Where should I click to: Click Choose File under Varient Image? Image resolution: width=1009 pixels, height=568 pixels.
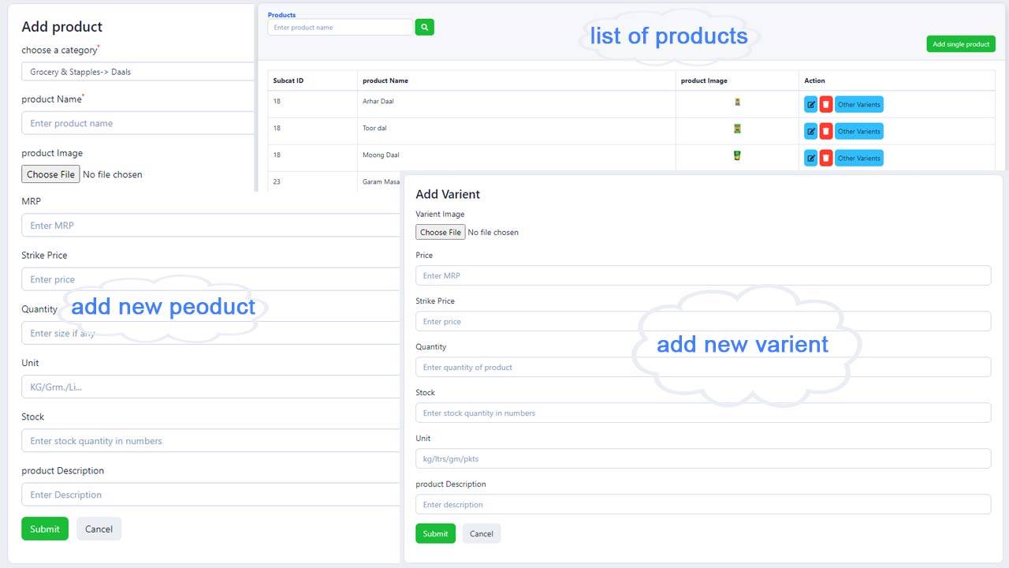coord(440,233)
